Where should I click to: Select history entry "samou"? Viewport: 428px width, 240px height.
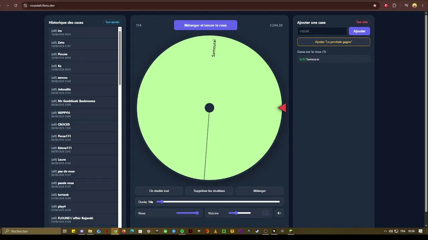click(x=83, y=79)
